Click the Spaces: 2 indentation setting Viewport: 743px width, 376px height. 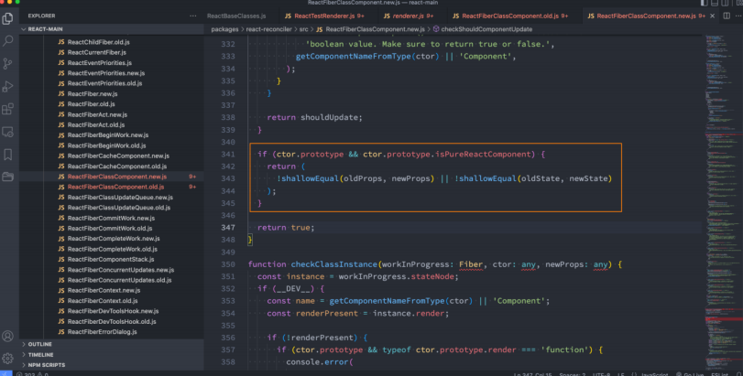click(x=572, y=374)
